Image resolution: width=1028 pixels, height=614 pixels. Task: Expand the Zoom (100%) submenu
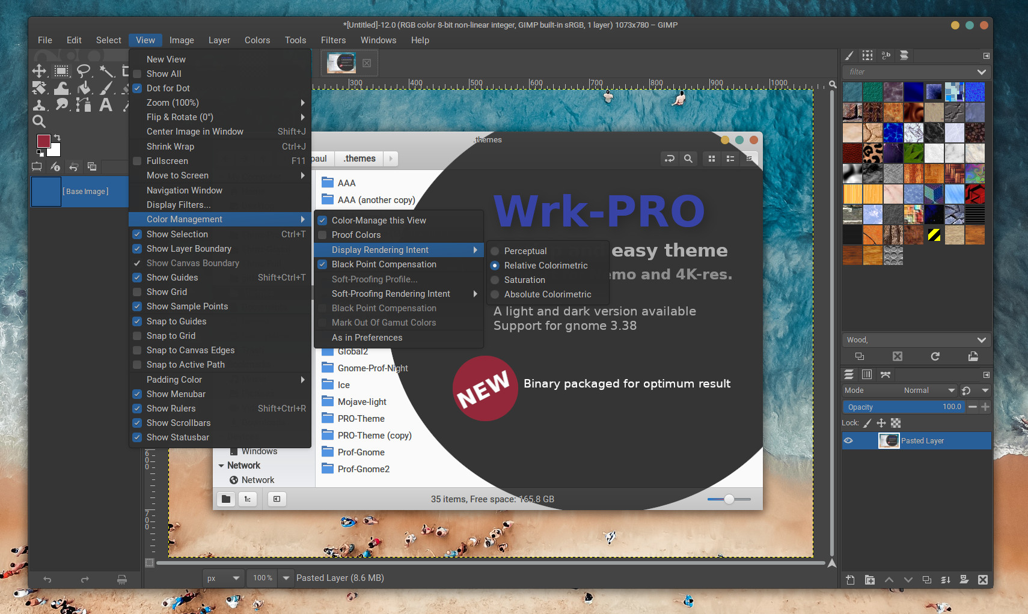click(219, 103)
